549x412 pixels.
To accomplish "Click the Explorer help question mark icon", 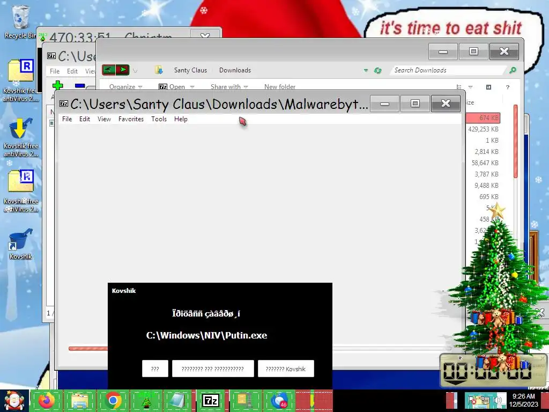I will (508, 87).
